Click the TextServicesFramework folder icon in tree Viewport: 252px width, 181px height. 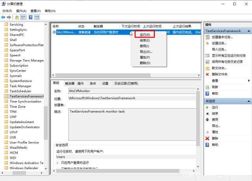6,96
